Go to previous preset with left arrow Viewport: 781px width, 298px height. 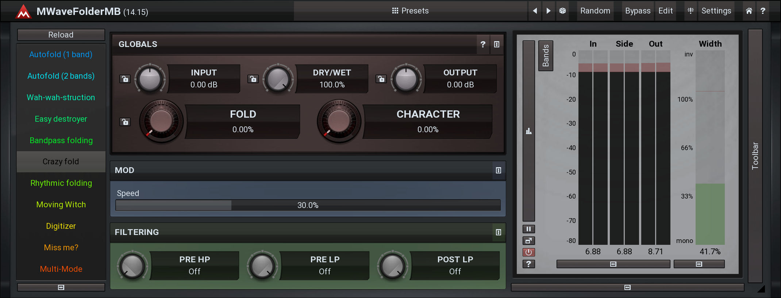click(x=535, y=11)
